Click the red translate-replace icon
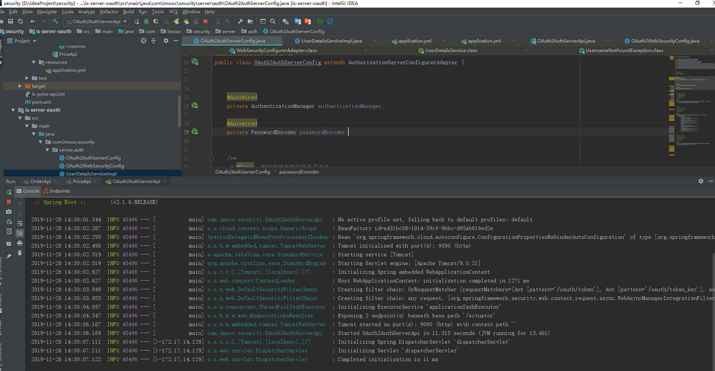Screen dimensions: 715x371 tap(308, 21)
